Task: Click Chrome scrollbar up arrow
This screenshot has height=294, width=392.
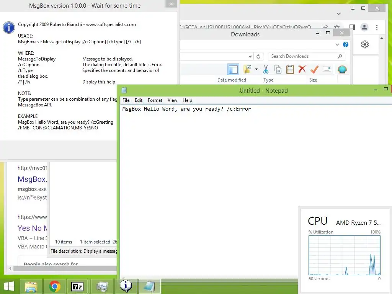Action: 382,38
